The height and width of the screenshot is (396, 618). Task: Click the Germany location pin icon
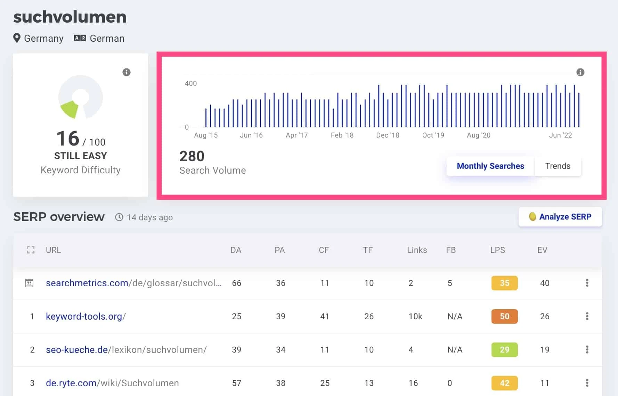point(16,38)
